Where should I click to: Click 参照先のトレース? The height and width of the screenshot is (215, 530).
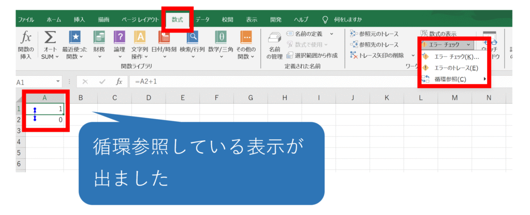374,45
